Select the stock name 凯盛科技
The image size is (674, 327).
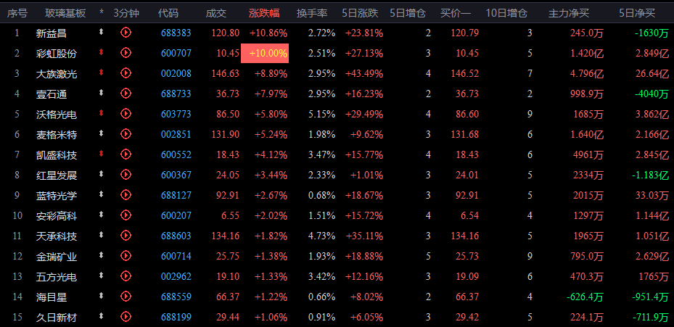pos(57,155)
